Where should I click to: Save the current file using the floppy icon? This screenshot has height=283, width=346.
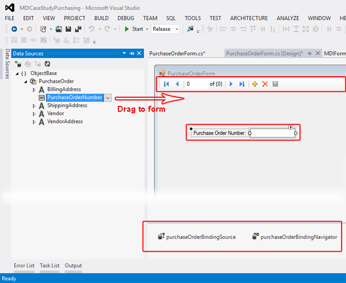click(x=69, y=29)
